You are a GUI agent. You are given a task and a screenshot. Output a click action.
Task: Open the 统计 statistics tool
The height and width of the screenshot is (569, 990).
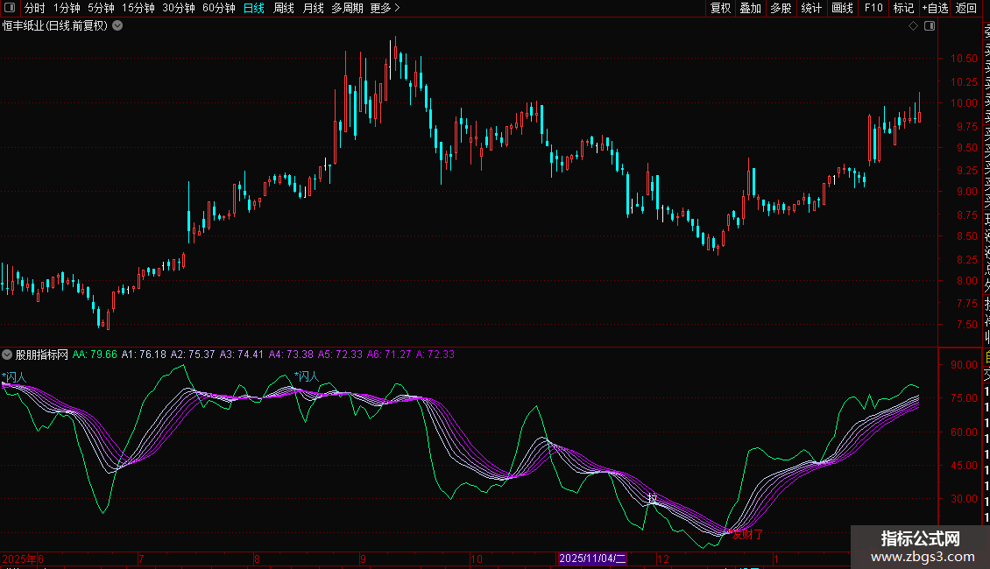[811, 8]
